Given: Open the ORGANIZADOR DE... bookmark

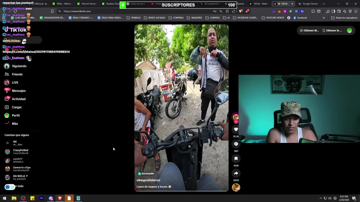Looking at the screenshot, I should click(x=52, y=18).
